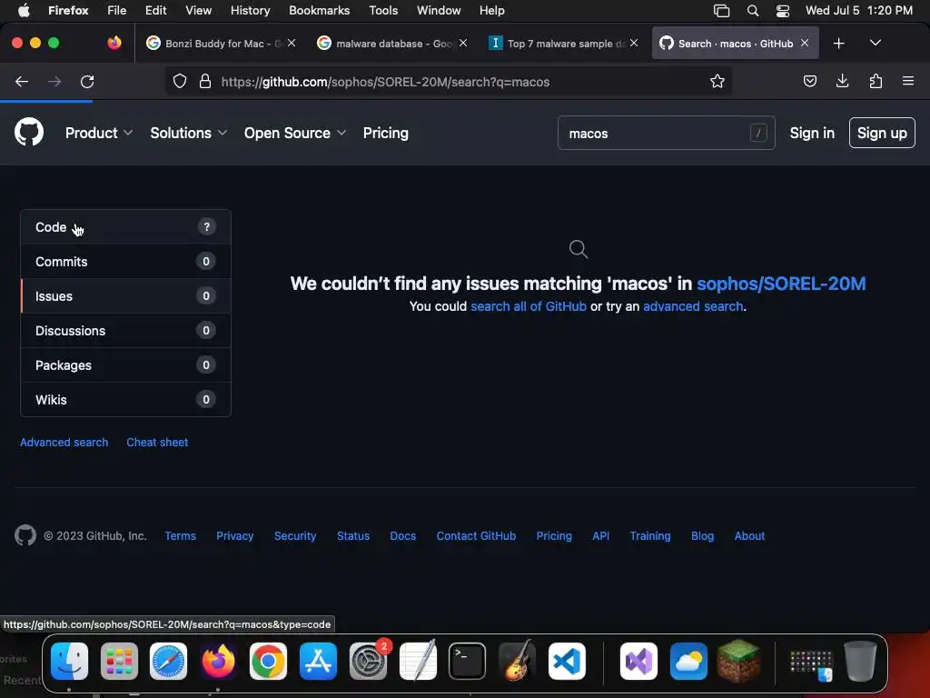Expand the Open Source dropdown menu
The image size is (930, 698).
(x=295, y=133)
